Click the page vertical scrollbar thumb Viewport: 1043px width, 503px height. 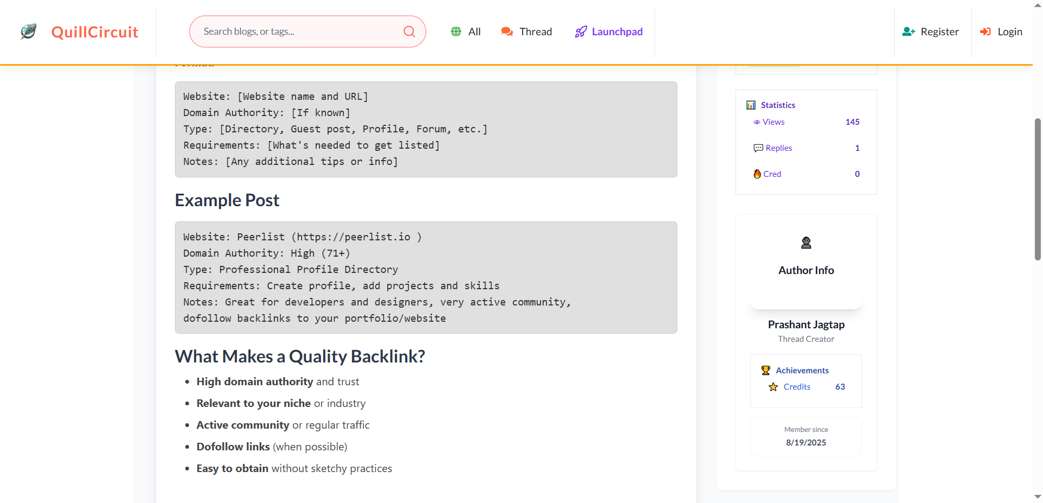1038,189
